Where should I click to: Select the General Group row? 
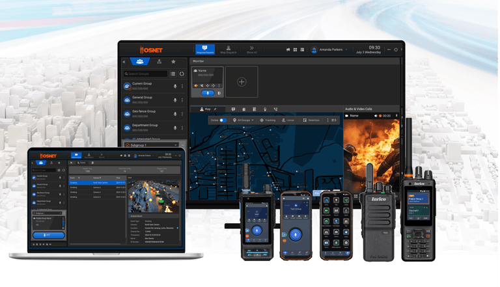pyautogui.click(x=154, y=100)
